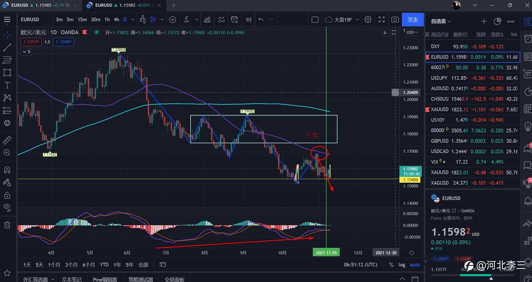Enter fullscreen chart mode
This screenshot has height=282, width=532.
tap(381, 20)
